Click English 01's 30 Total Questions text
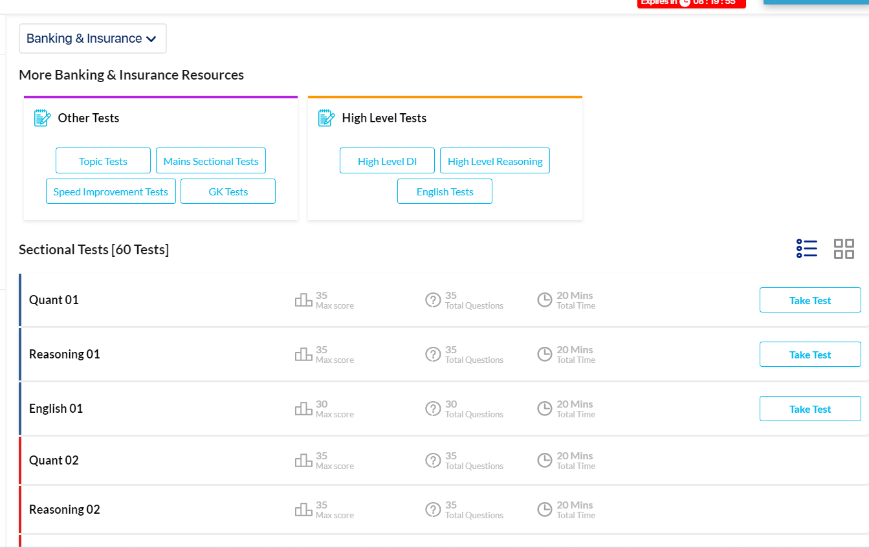The height and width of the screenshot is (548, 869). (474, 409)
